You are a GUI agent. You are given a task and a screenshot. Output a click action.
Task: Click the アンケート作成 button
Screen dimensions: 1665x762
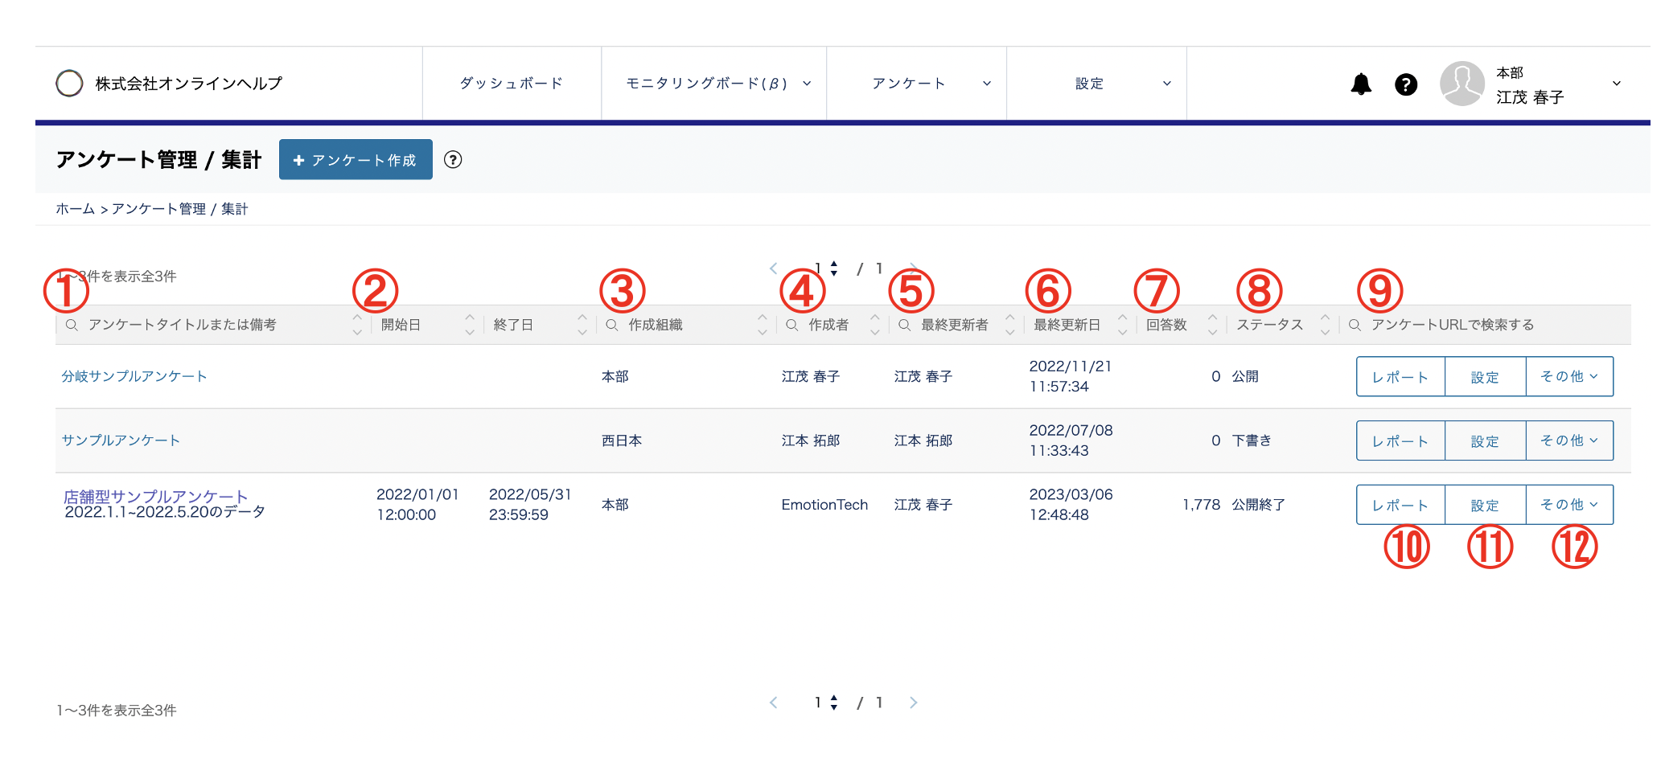coord(355,160)
